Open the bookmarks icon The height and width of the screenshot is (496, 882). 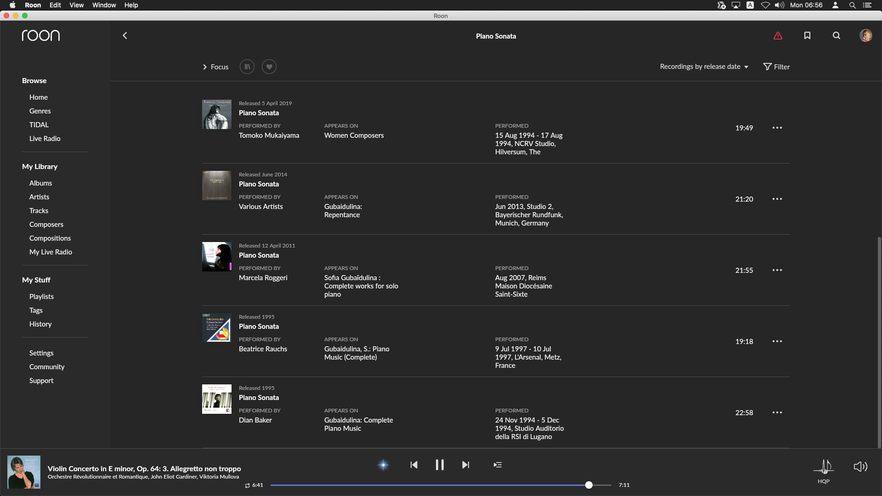pyautogui.click(x=807, y=36)
